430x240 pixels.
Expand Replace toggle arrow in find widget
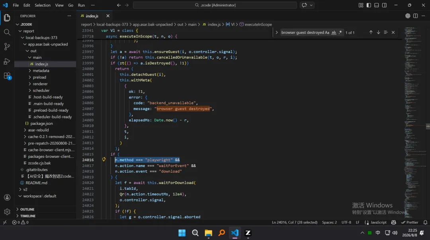coord(276,32)
